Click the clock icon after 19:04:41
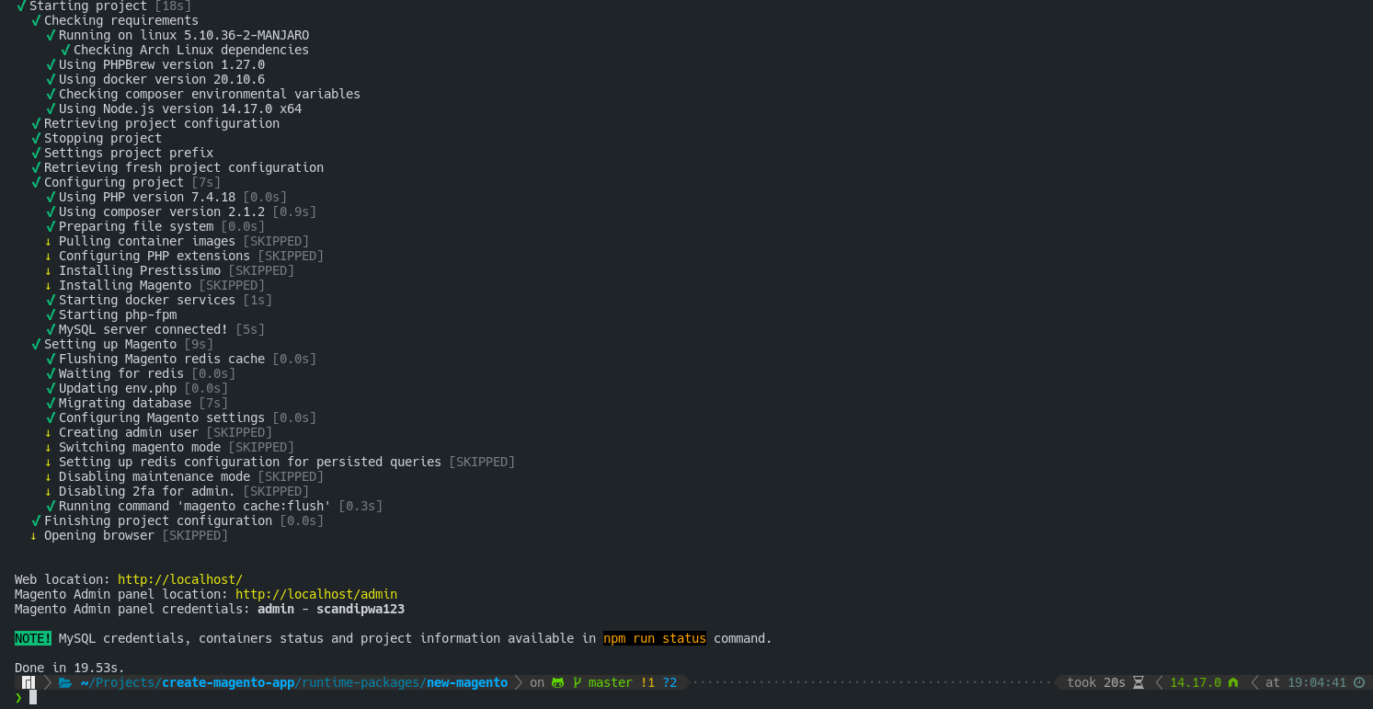 1359,682
